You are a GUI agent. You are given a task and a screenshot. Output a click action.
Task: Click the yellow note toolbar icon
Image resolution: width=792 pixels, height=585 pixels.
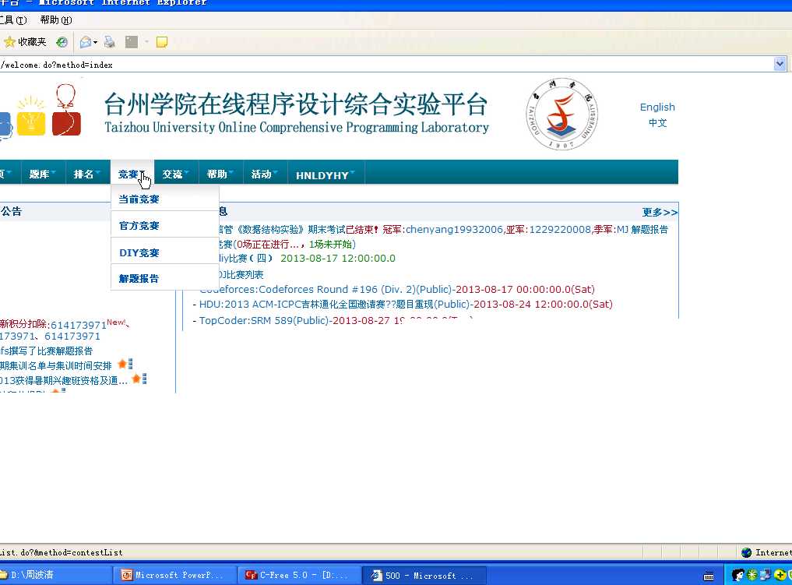[x=162, y=42]
